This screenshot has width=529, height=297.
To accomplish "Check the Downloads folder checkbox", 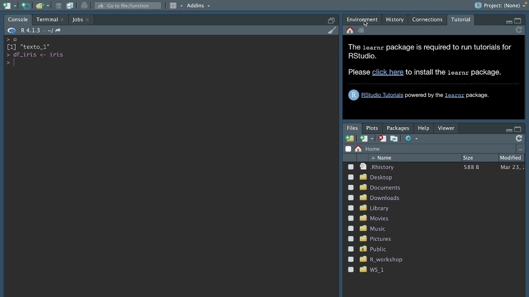I will pos(351,198).
